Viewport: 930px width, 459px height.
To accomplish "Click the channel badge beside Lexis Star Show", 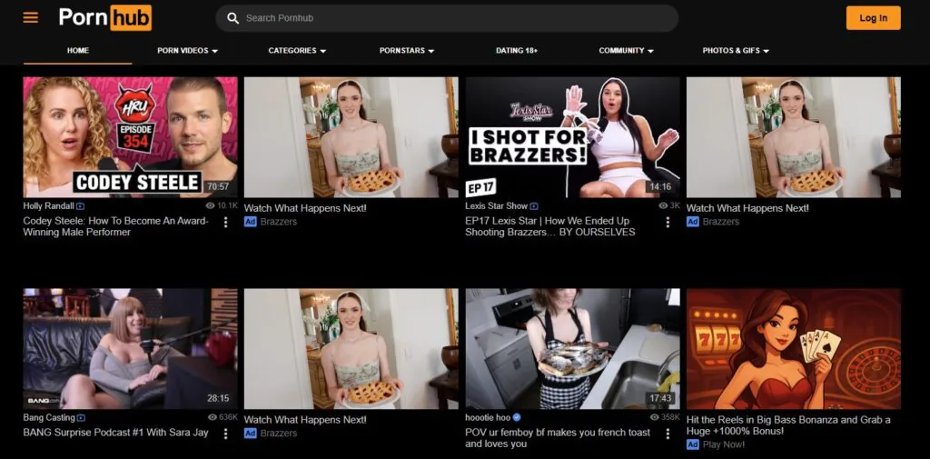I will click(x=534, y=206).
